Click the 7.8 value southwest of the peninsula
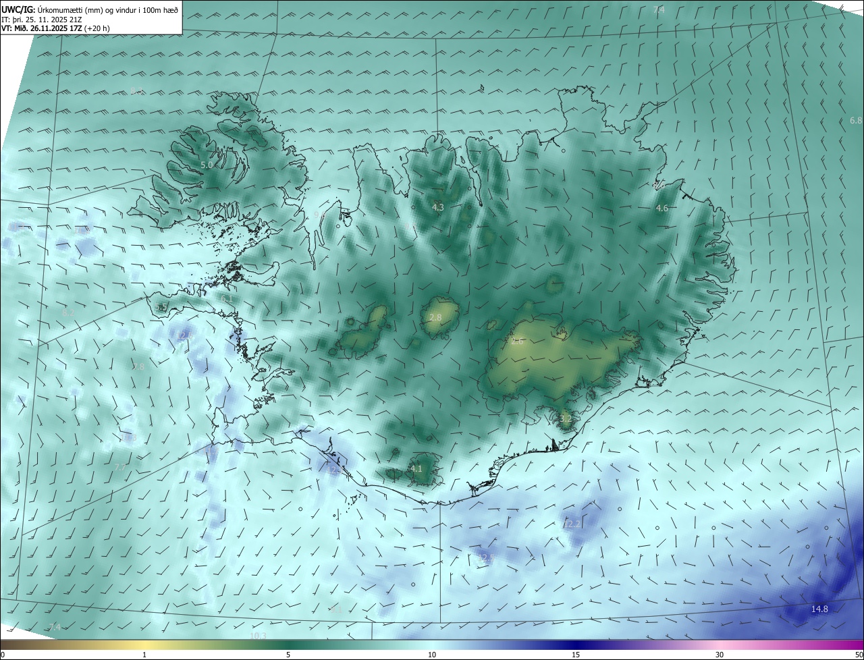This screenshot has width=864, height=660. (138, 367)
